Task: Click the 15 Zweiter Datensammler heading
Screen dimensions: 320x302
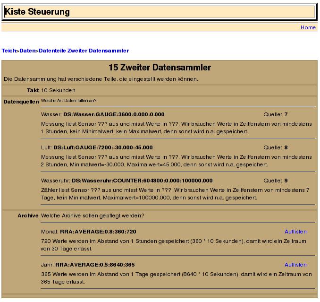Action: point(160,68)
